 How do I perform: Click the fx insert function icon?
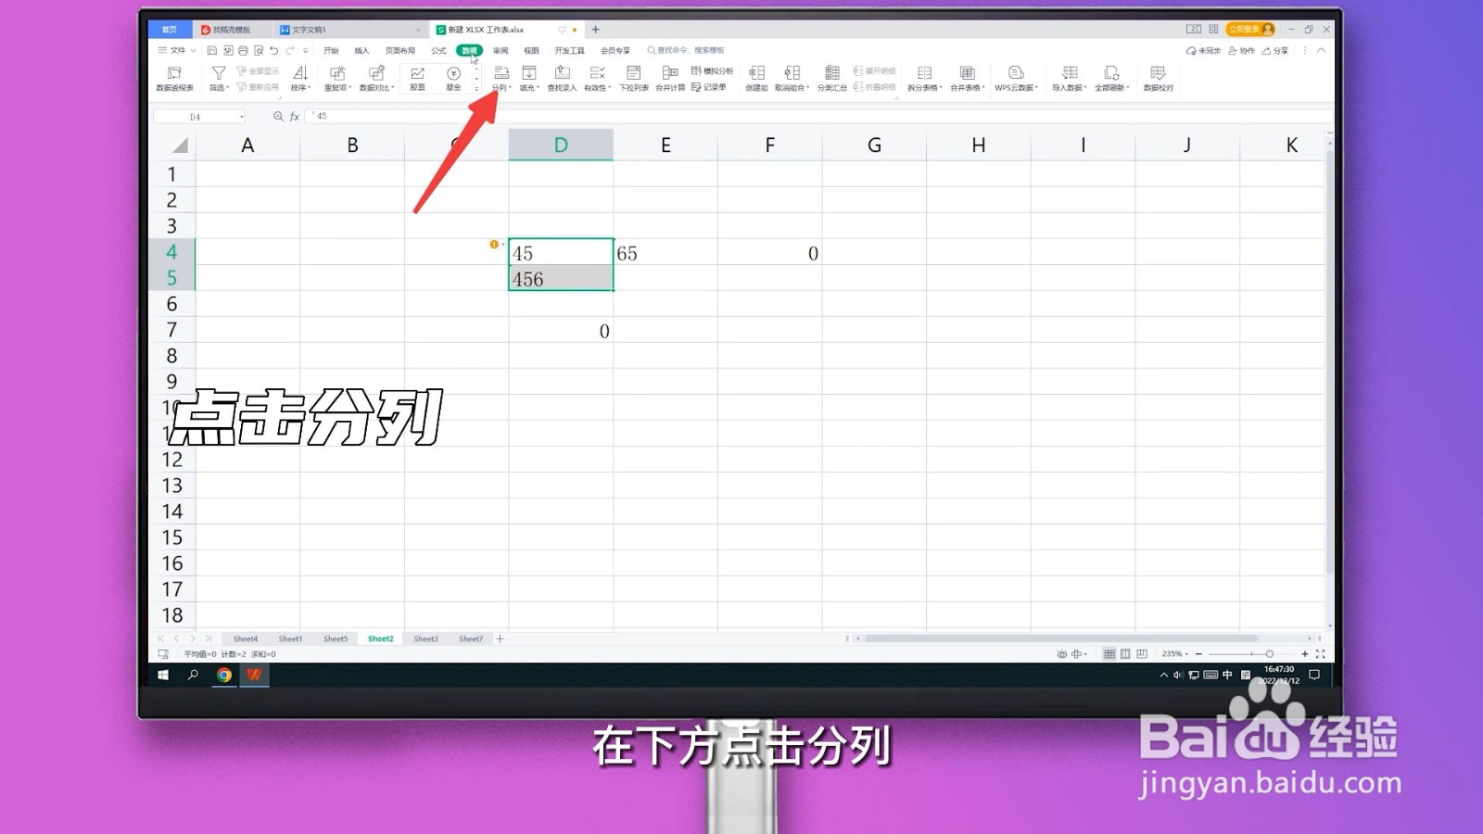click(295, 117)
